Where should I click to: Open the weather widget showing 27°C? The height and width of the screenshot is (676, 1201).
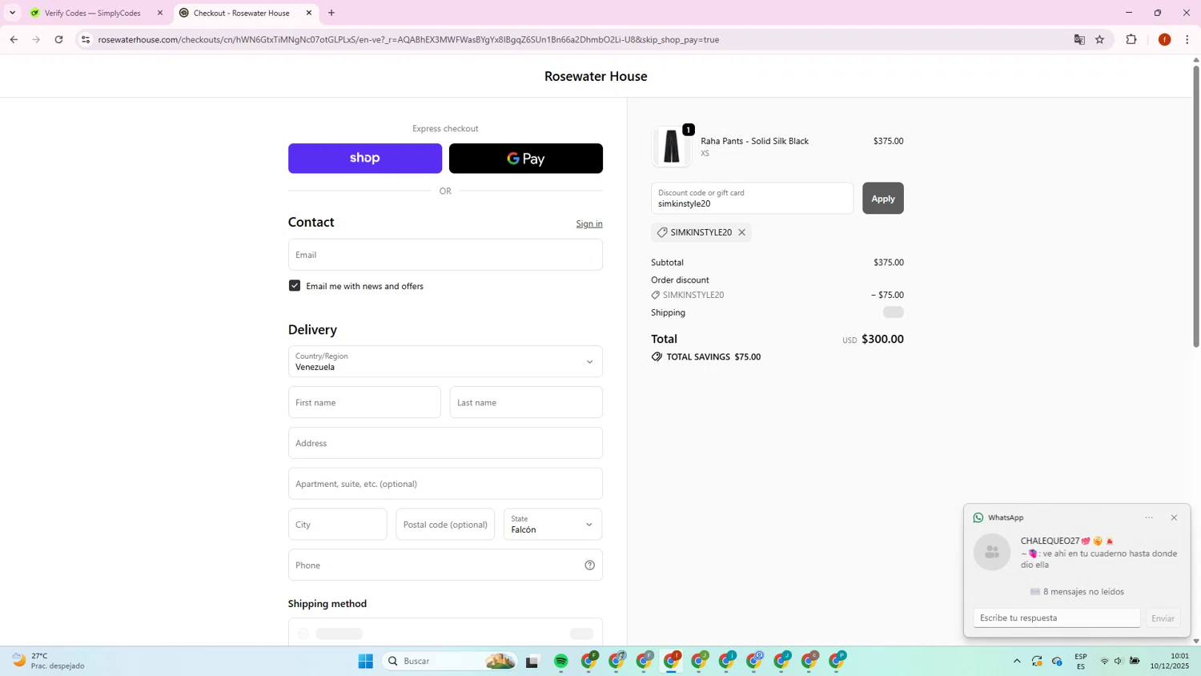pos(50,661)
